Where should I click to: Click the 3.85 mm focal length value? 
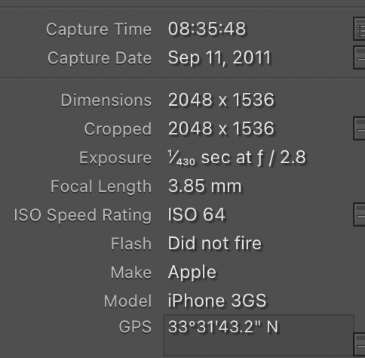click(x=204, y=186)
